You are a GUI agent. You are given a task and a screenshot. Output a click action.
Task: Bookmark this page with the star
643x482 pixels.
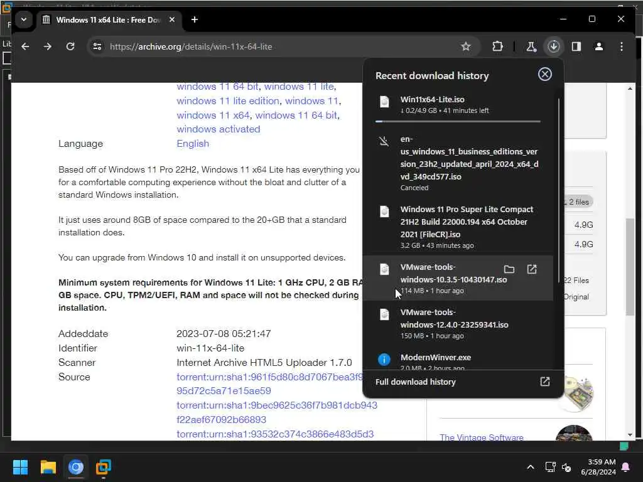click(x=466, y=46)
